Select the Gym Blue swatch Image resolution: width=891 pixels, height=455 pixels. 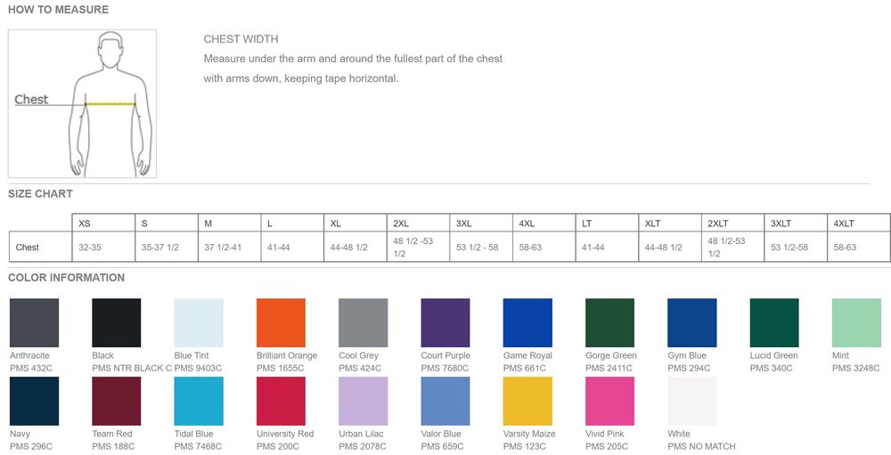(692, 322)
